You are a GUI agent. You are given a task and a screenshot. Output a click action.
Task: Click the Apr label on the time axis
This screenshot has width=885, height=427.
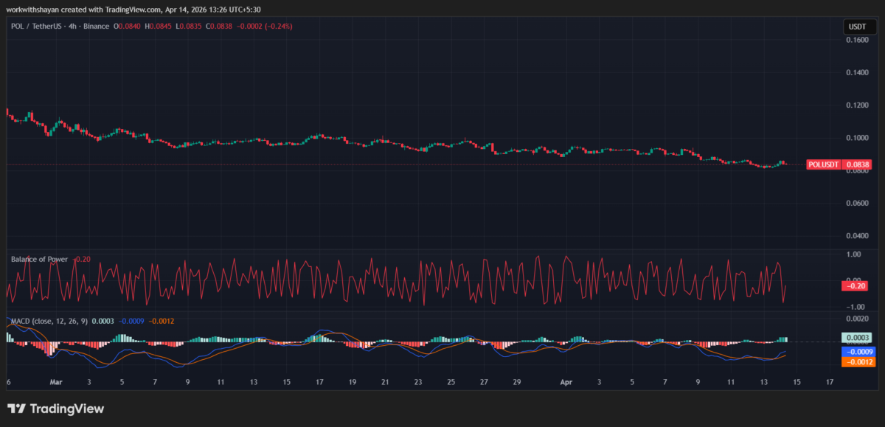coord(566,382)
